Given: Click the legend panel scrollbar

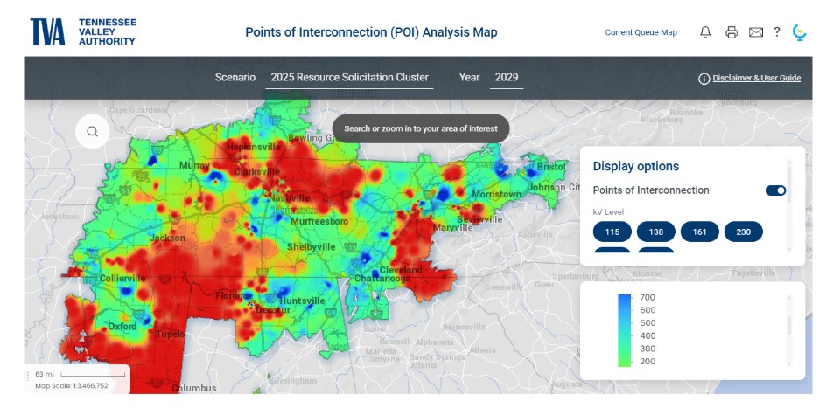Looking at the screenshot, I should [x=789, y=325].
